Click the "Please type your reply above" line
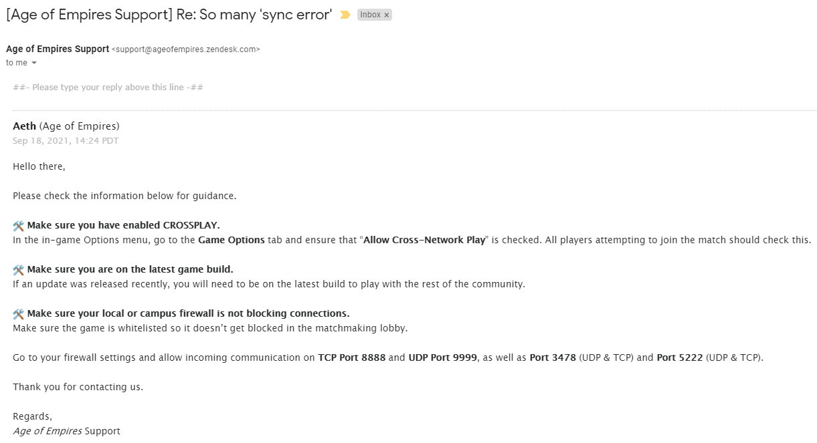 pyautogui.click(x=108, y=88)
